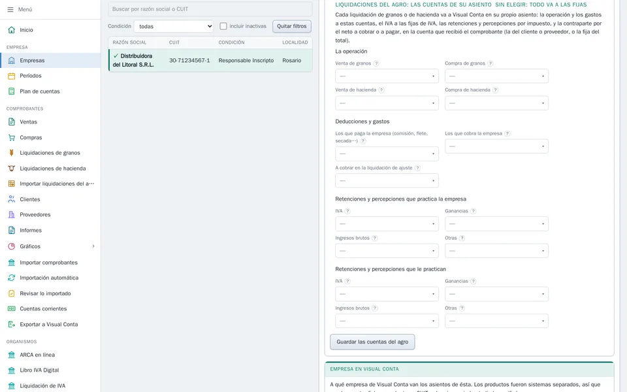Click Guardar las cuentas del agro button
Screen dimensions: 627x392
(x=372, y=342)
